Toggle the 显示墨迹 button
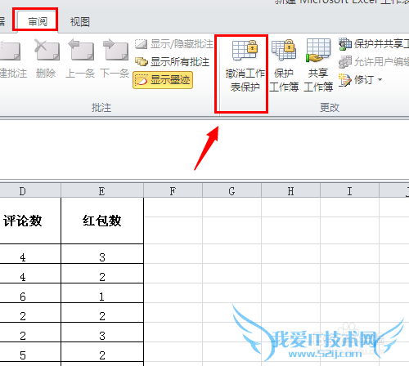 [x=163, y=80]
